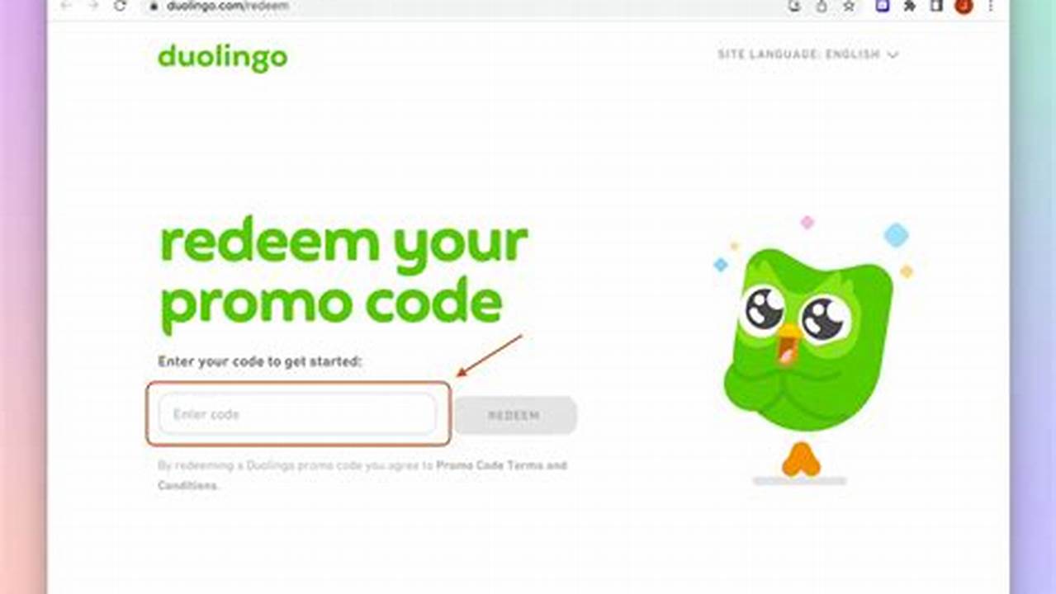Click the chevron next to English

pos(893,55)
